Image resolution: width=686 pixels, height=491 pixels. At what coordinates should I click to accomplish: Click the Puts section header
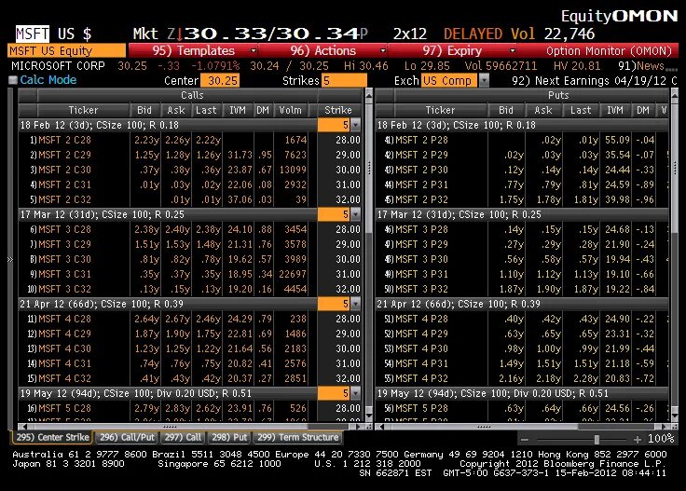(557, 95)
